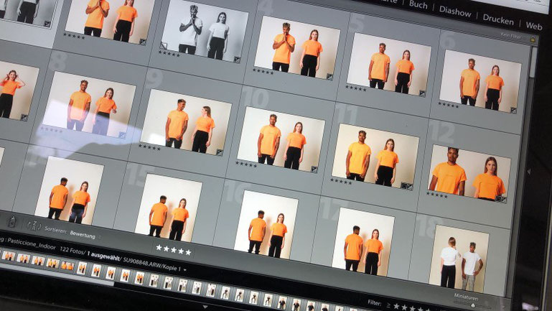
Task: Select the photo in grid cell 17
Action: coord(362,243)
